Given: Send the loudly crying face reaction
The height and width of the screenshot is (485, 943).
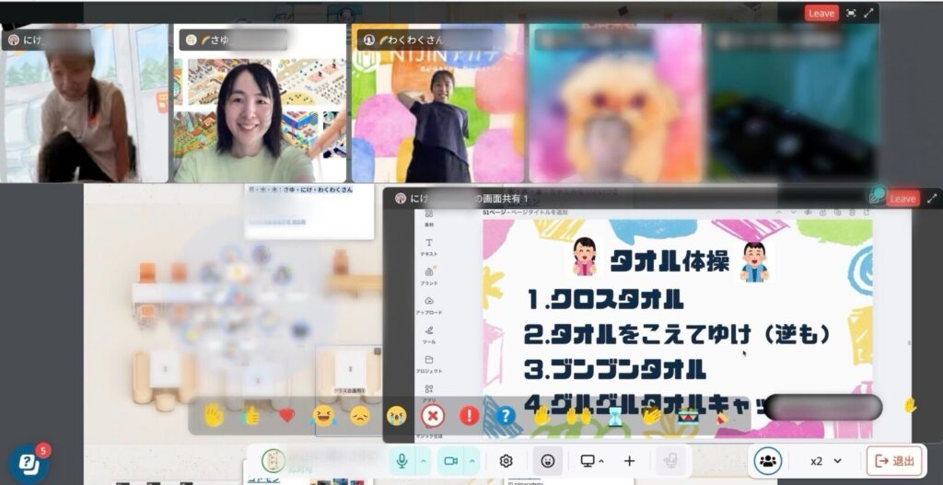Looking at the screenshot, I should [396, 415].
